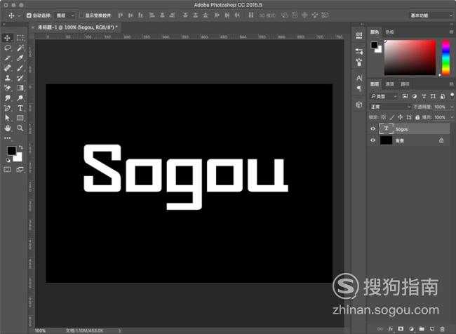Select the Eyedropper tool
This screenshot has width=456, height=334.
20,58
